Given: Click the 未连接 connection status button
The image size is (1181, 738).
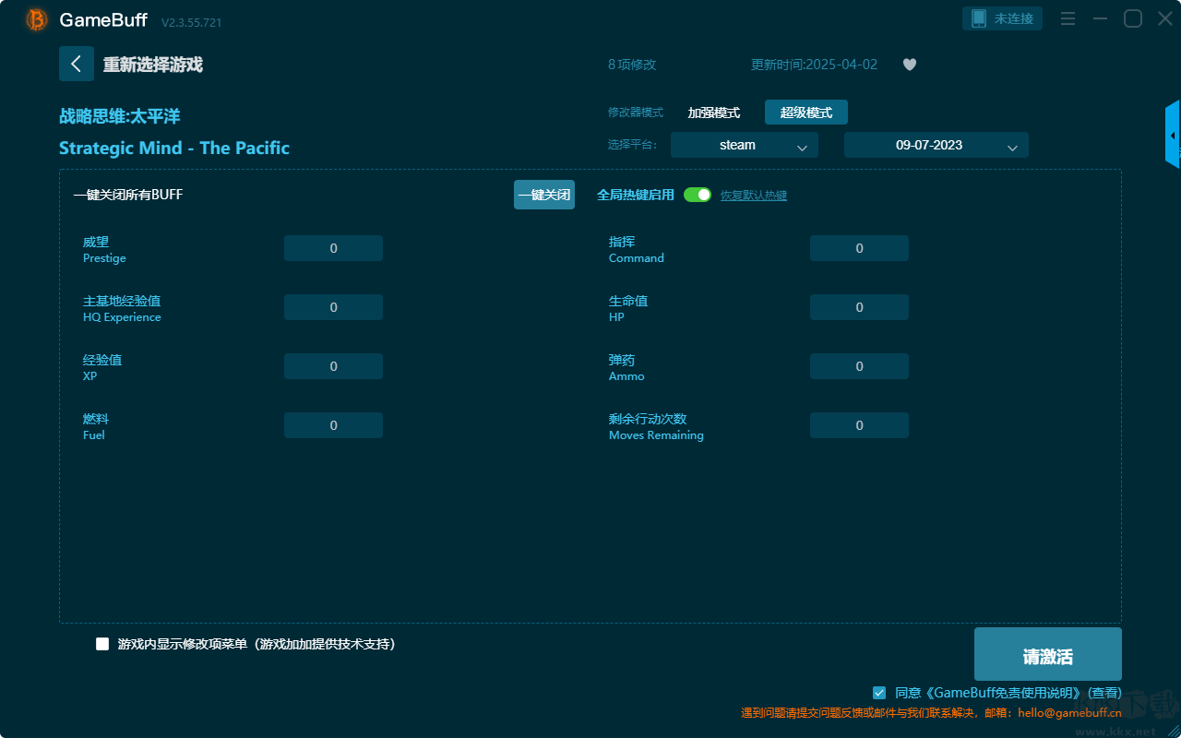Looking at the screenshot, I should pos(1003,18).
